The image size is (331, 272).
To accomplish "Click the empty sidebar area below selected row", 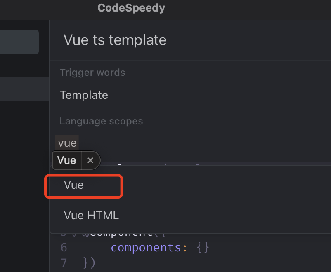I will (x=24, y=185).
